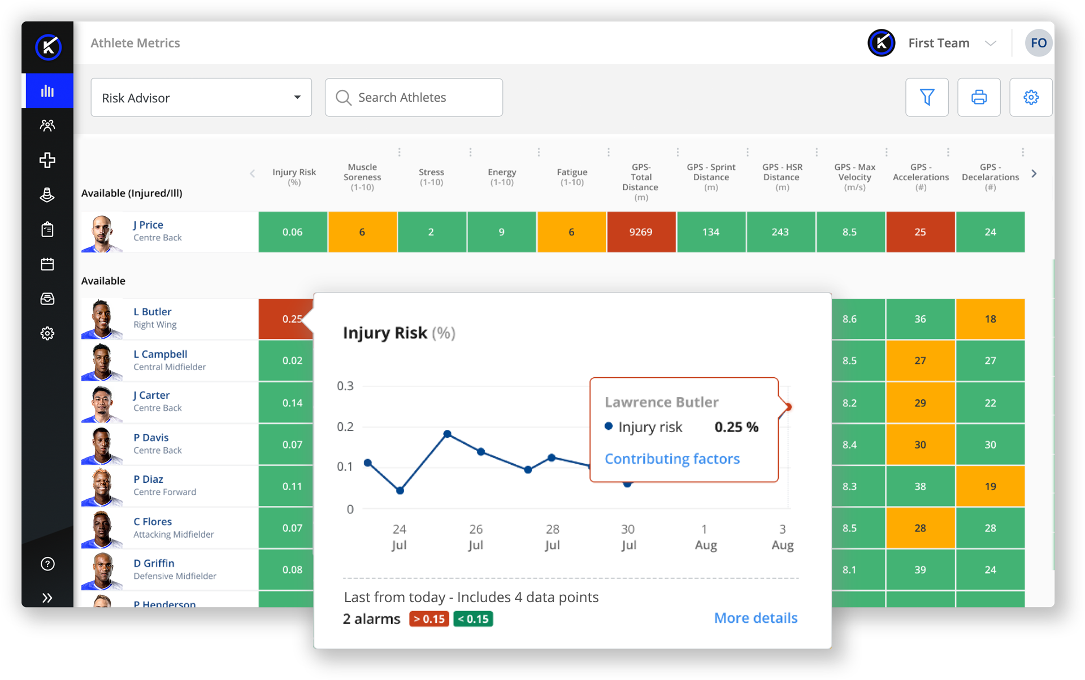Open Muscle Soreness column options menu
The image size is (1085, 680).
pos(399,152)
